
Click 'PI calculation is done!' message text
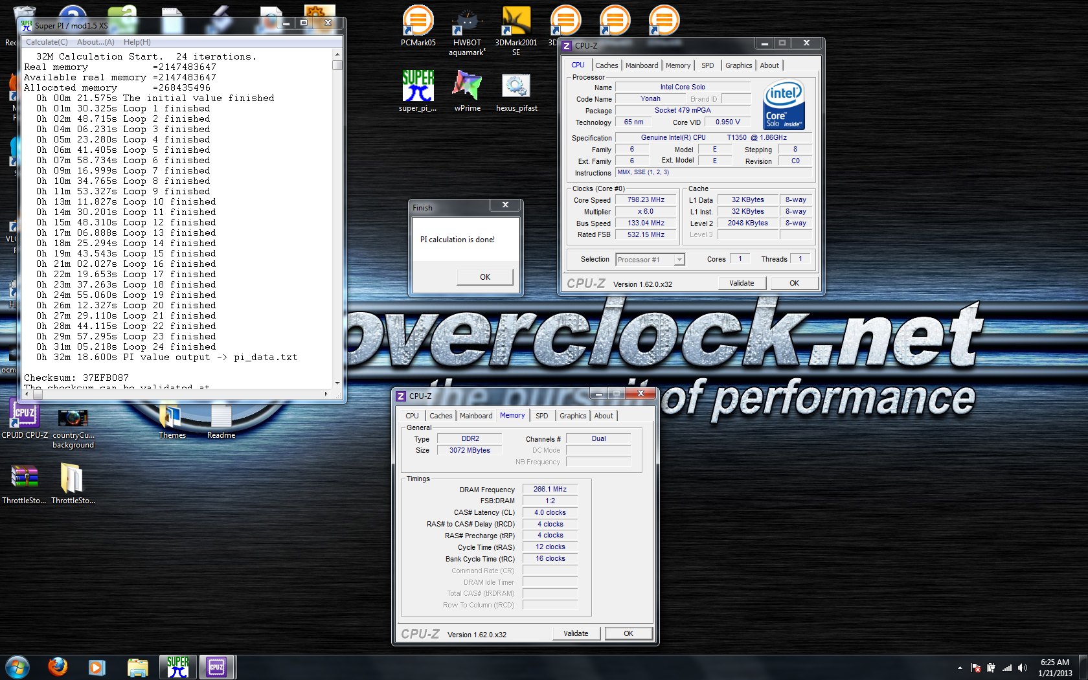click(457, 240)
